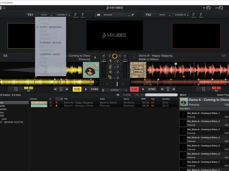Image resolution: width=229 pixels, height=171 pixels.
Task: Turn the FX2 Depth knob
Action: point(201,14)
